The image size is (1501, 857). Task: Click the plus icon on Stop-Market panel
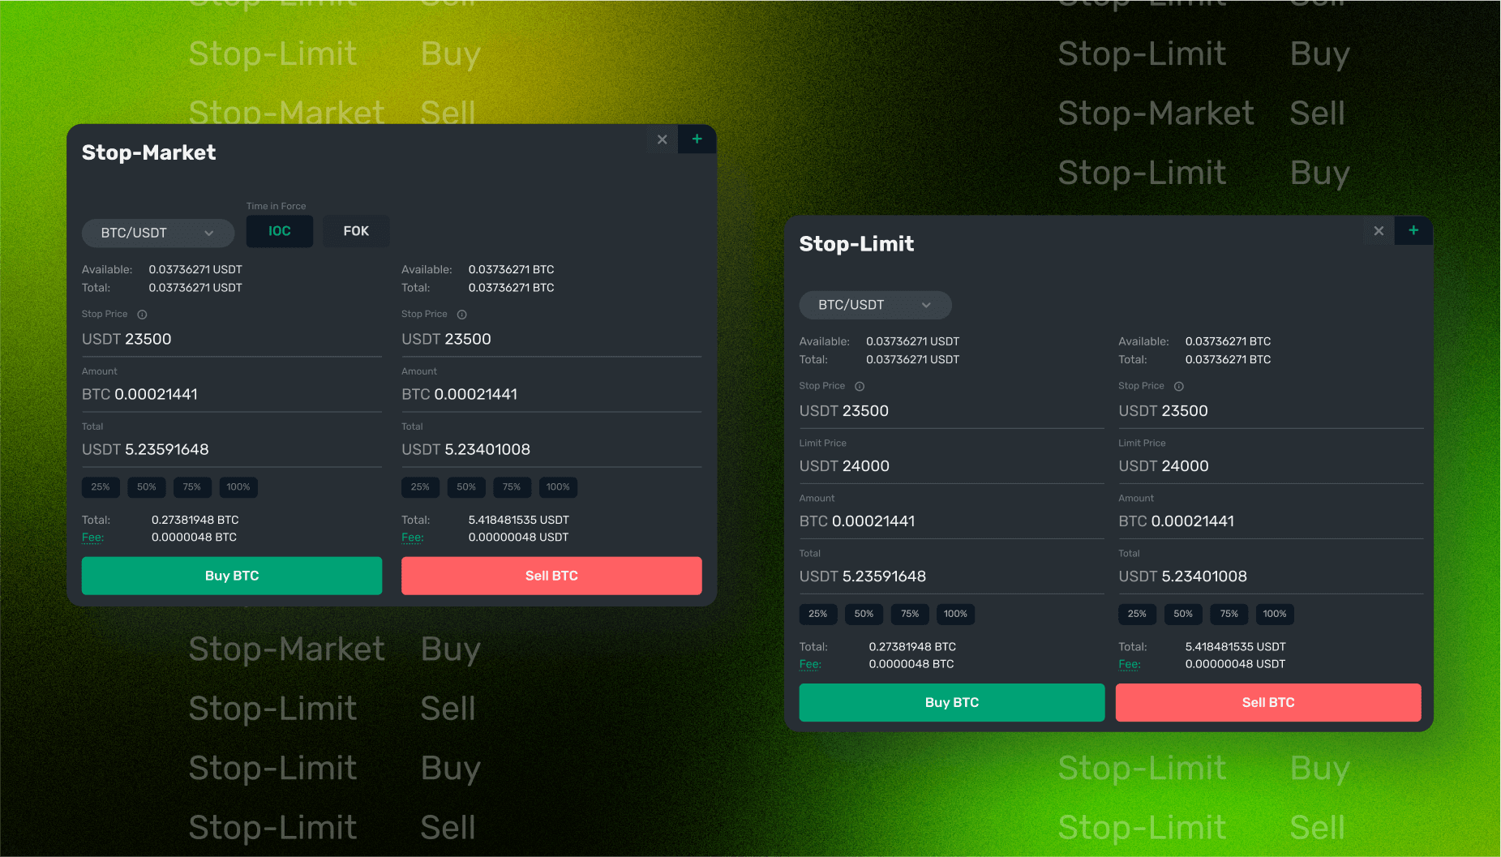[x=697, y=139]
